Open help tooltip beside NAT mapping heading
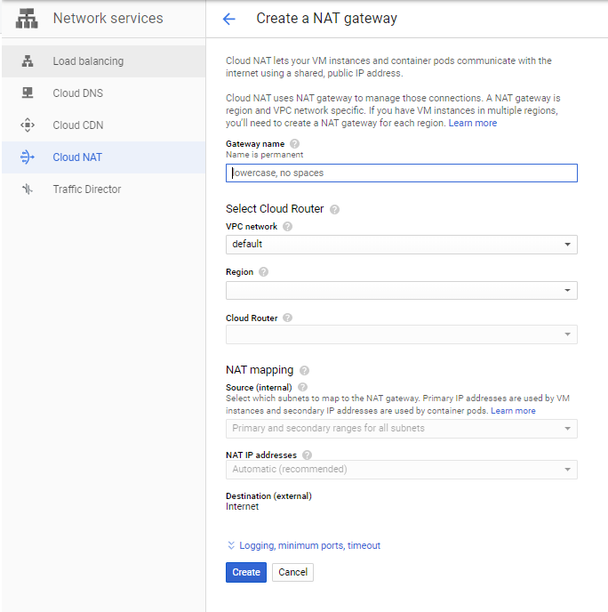The width and height of the screenshot is (608, 612). tap(305, 370)
